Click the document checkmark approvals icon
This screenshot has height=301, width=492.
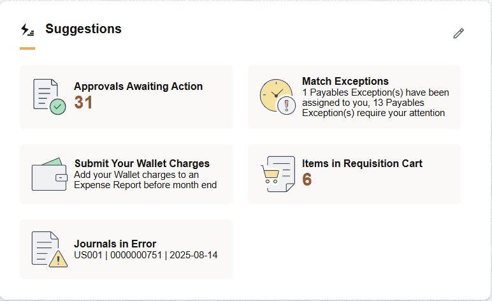pyautogui.click(x=49, y=97)
